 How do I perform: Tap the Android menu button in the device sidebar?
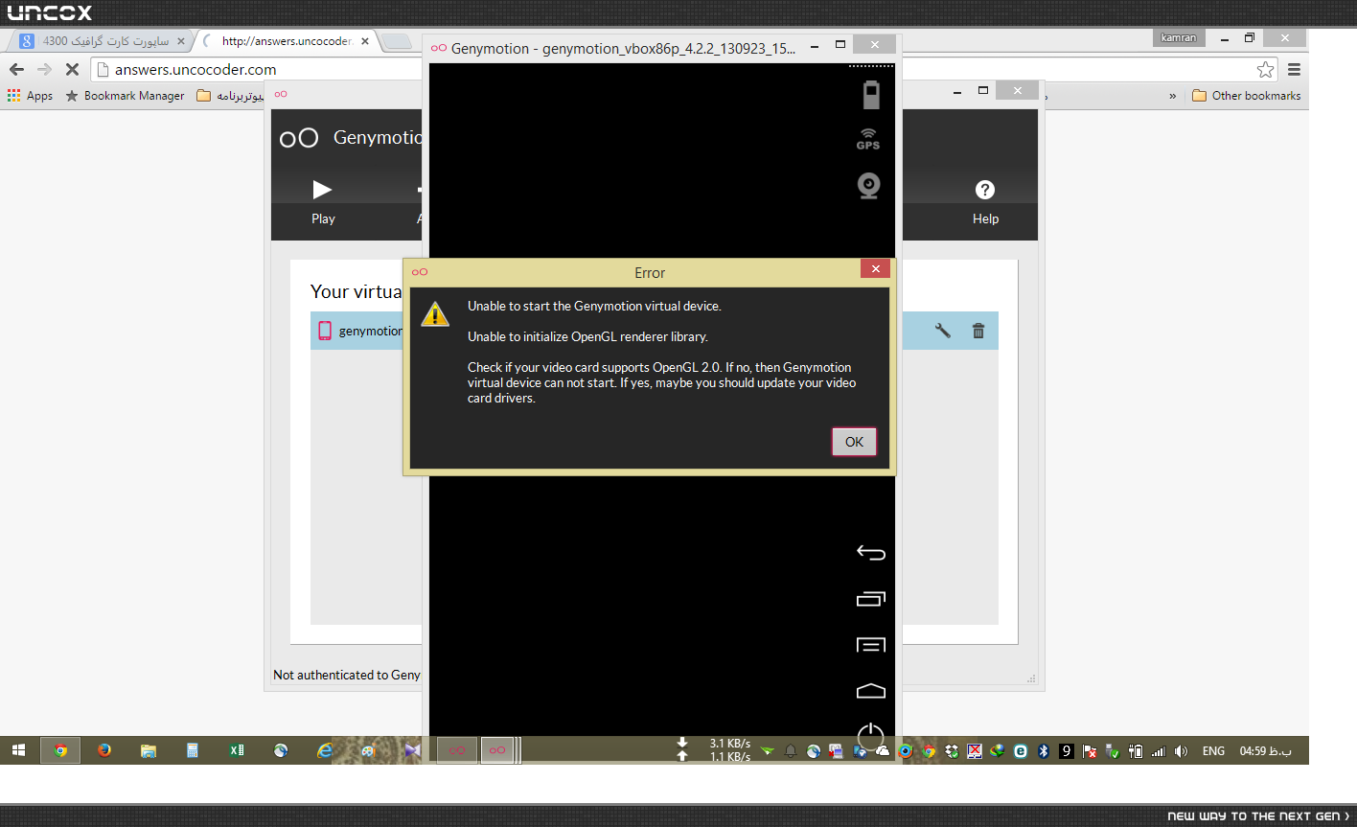coord(870,645)
